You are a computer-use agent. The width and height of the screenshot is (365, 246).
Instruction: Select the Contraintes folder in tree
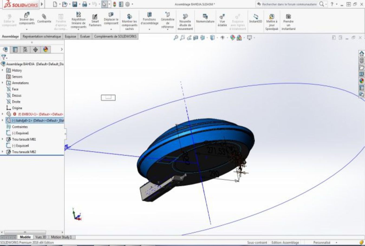(x=20, y=127)
